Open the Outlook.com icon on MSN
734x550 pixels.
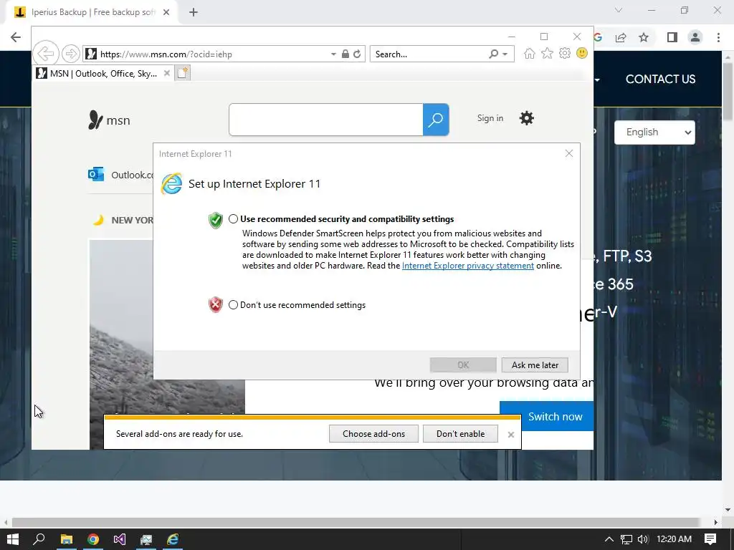(x=96, y=175)
